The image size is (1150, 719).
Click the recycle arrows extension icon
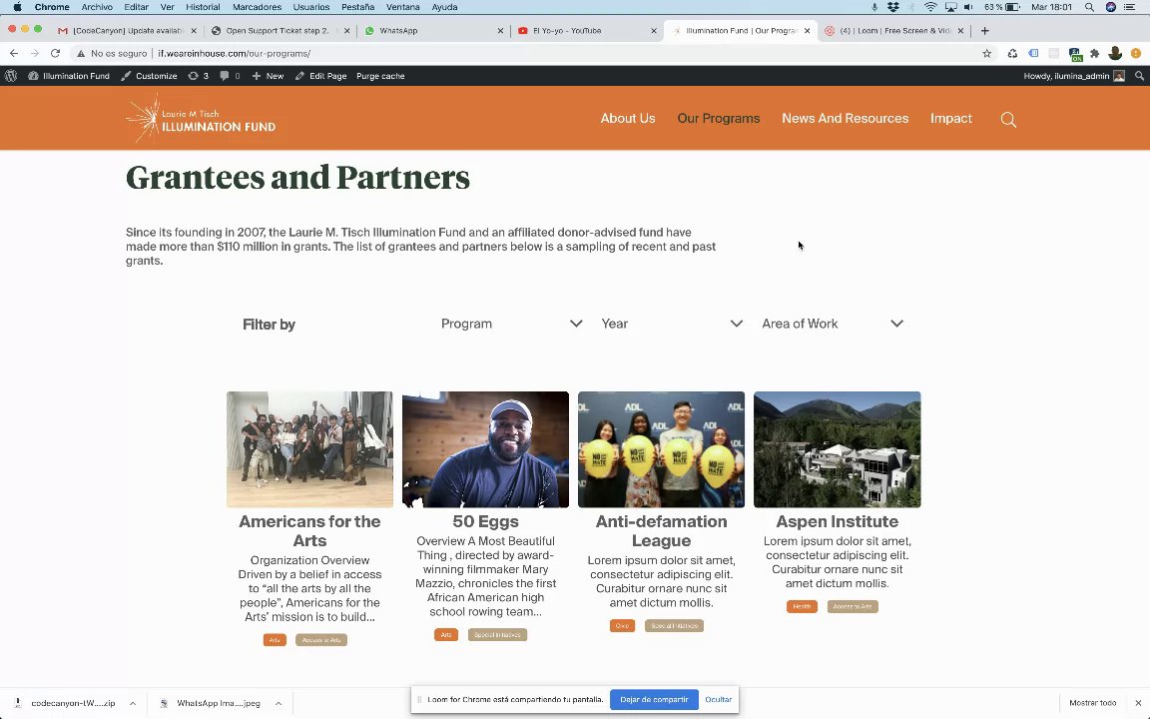click(1013, 53)
